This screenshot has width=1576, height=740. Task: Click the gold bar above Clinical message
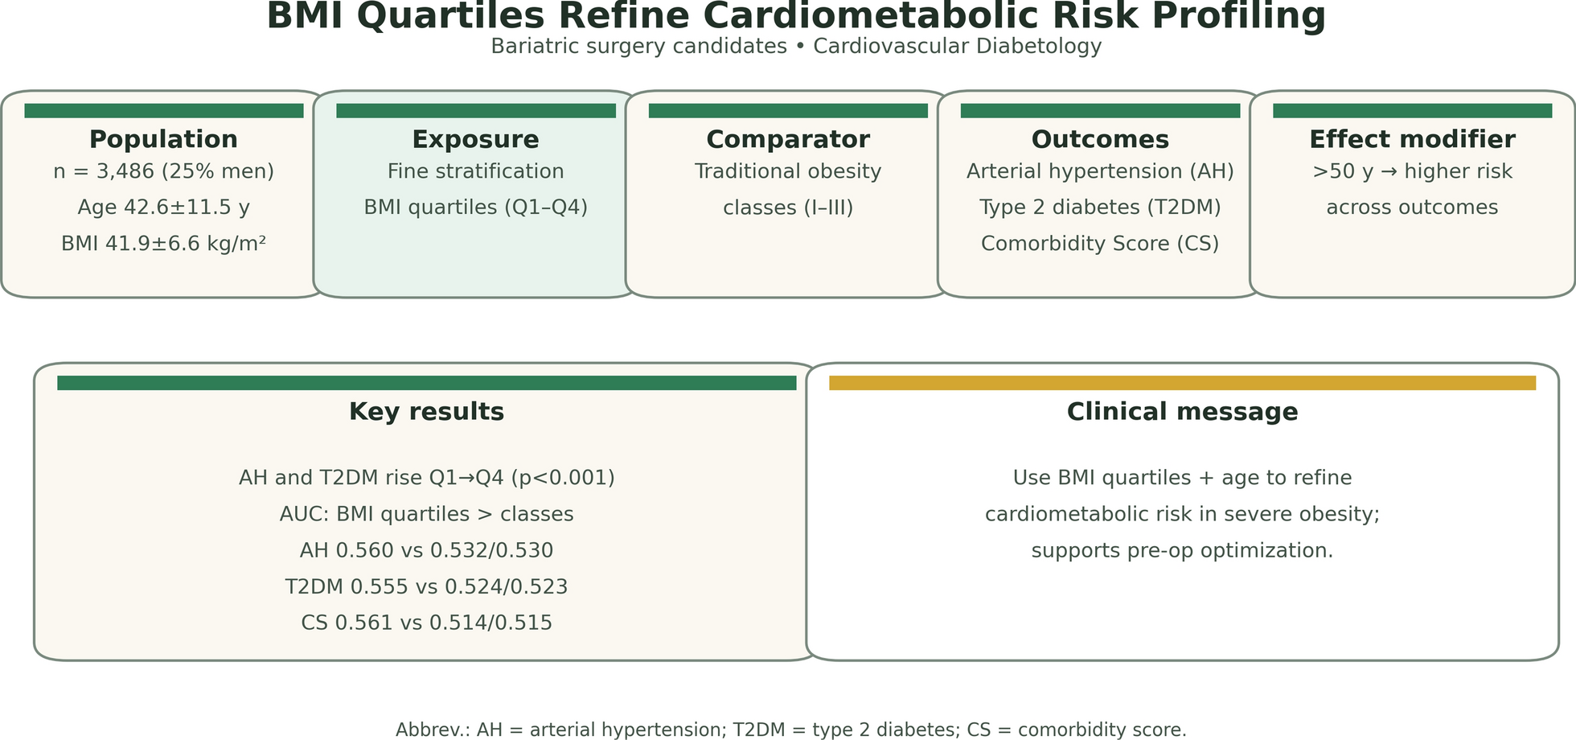pos(1182,383)
